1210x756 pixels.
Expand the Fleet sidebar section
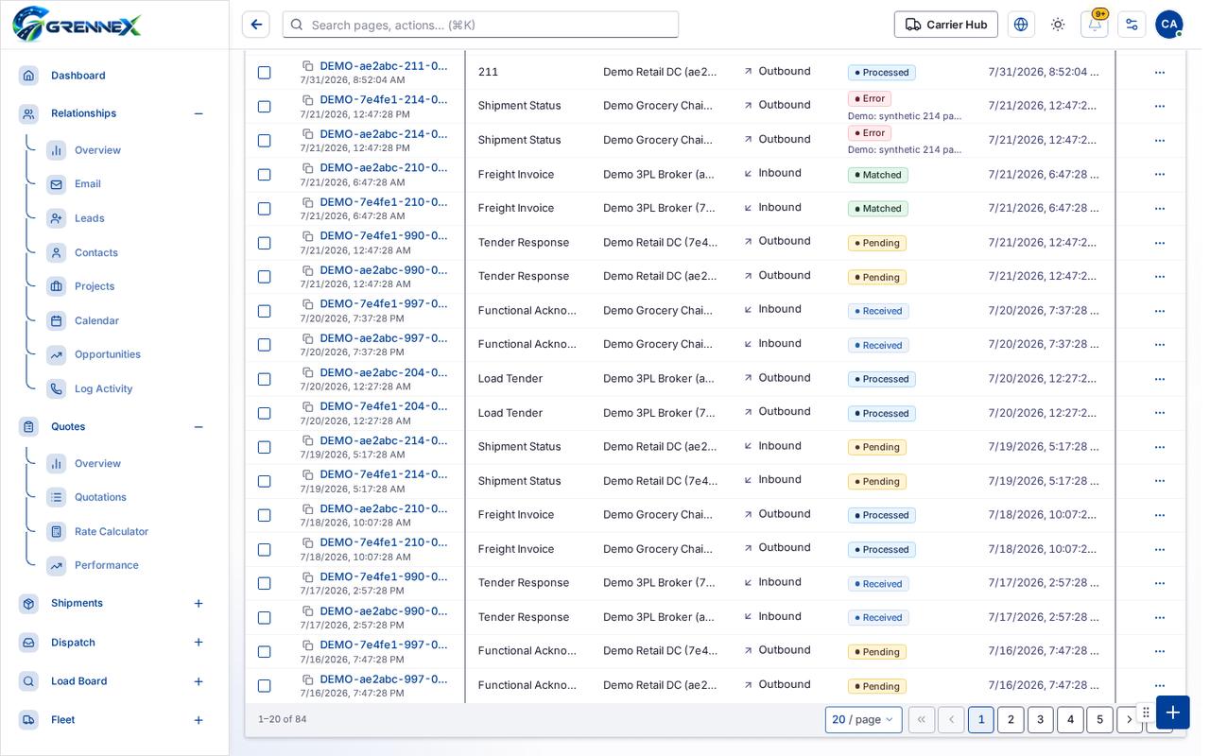tap(199, 720)
